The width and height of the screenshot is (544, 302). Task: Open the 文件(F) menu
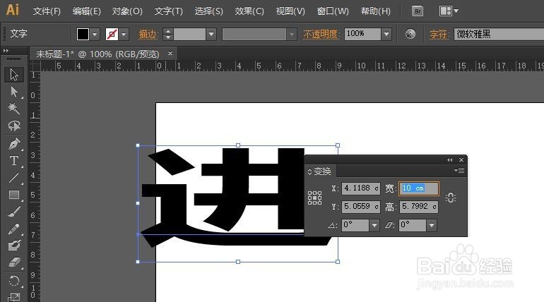tap(47, 11)
